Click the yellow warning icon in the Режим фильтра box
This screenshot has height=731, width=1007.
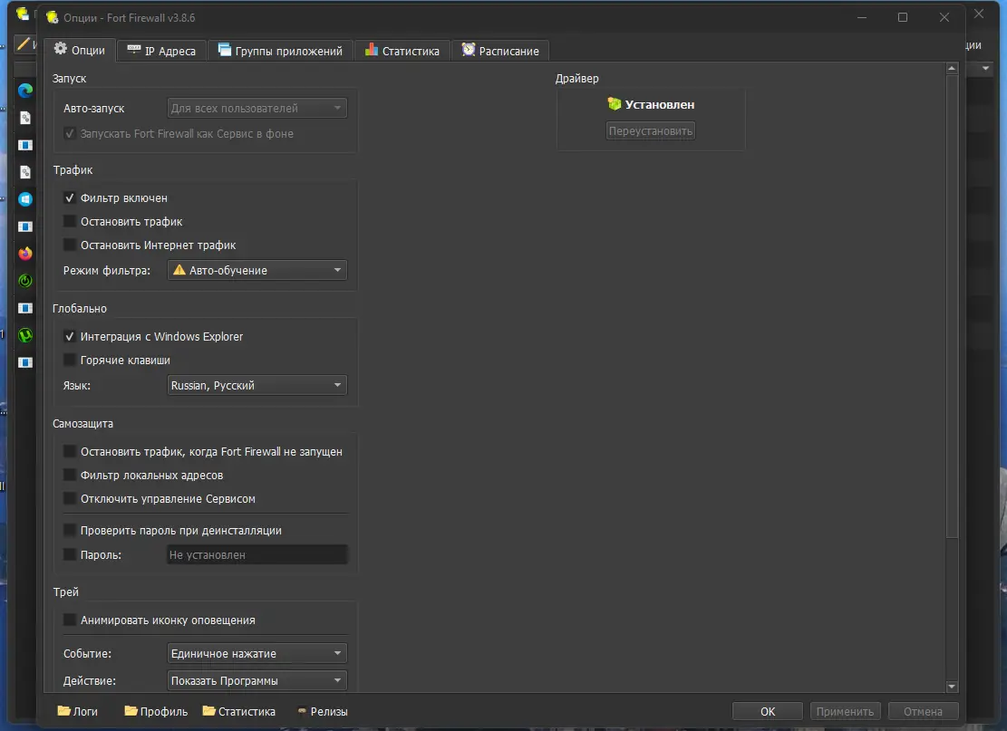pyautogui.click(x=179, y=270)
